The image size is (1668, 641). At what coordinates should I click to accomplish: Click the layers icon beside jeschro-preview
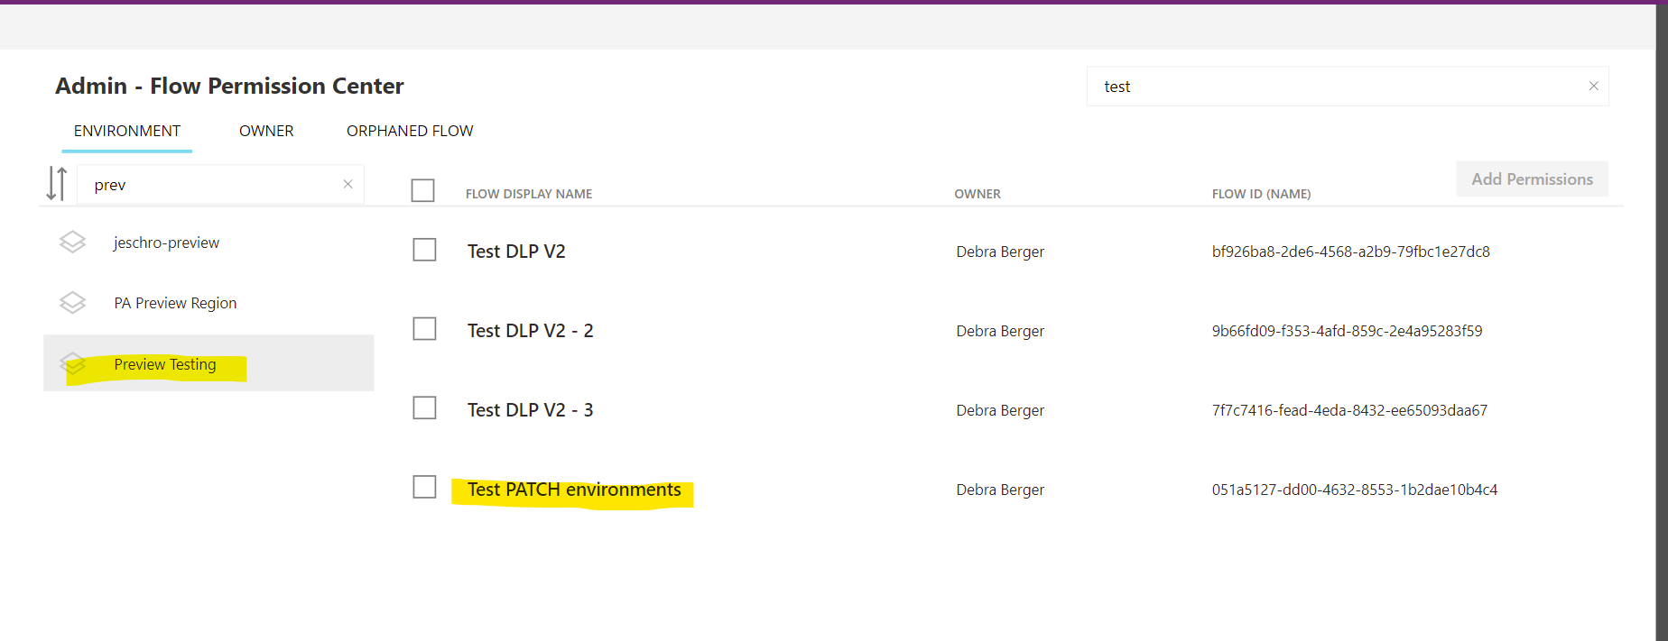coord(72,242)
